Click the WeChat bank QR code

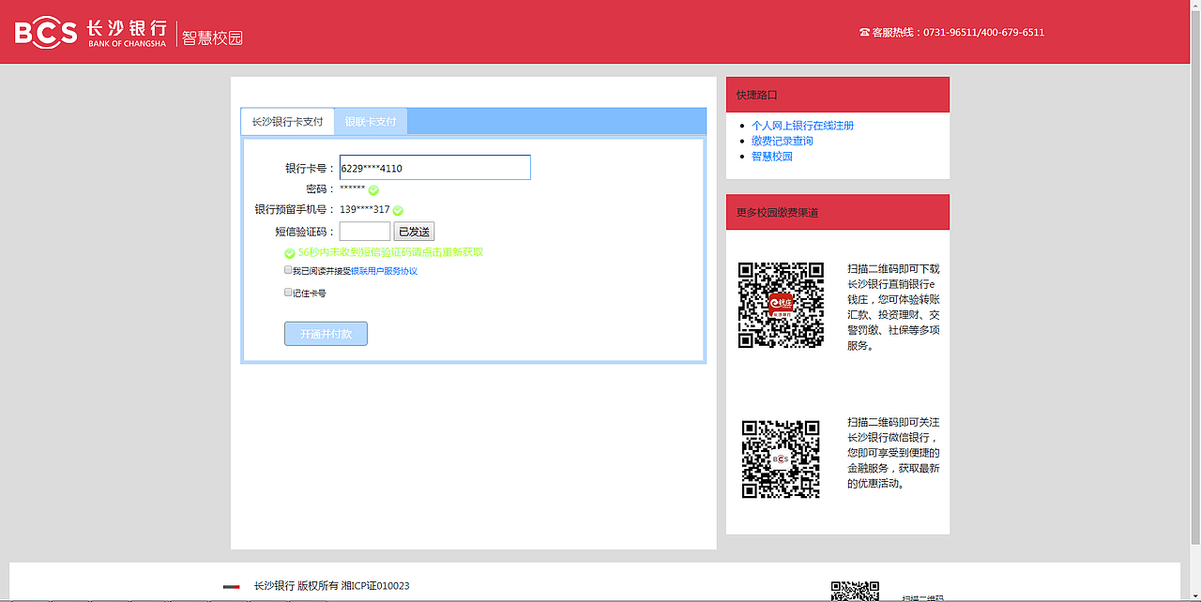point(781,459)
